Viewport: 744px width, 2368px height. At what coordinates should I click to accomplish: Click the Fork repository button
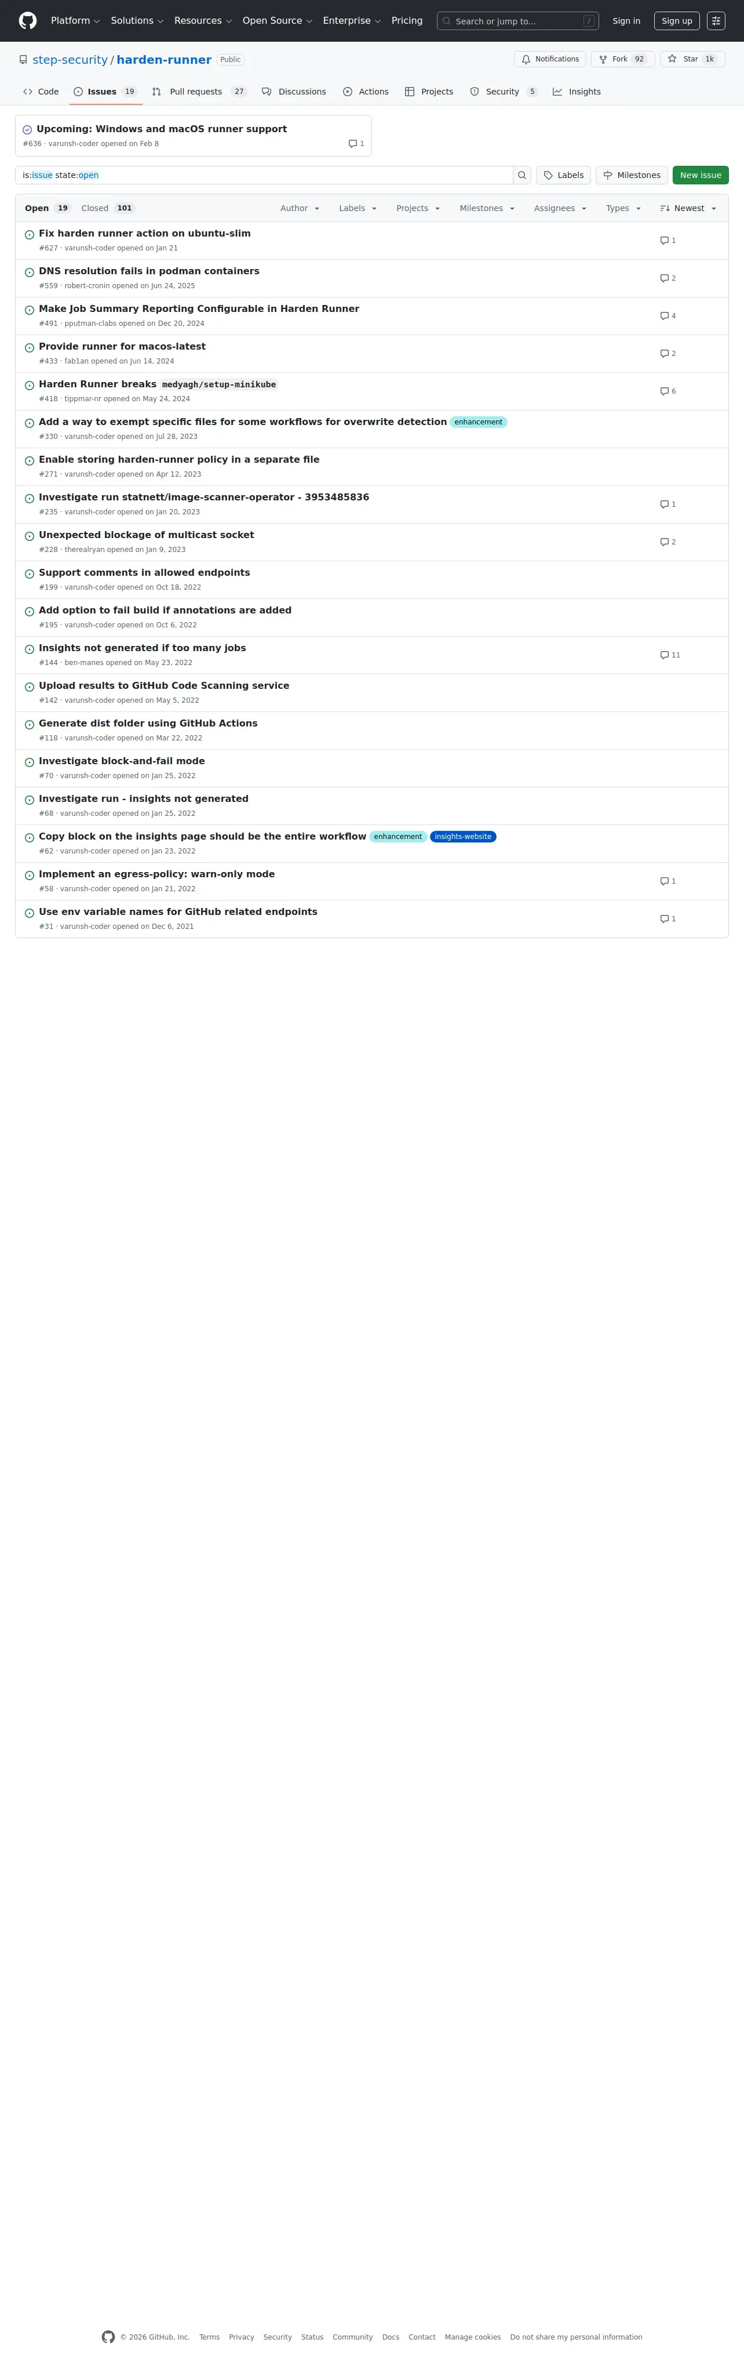(622, 59)
